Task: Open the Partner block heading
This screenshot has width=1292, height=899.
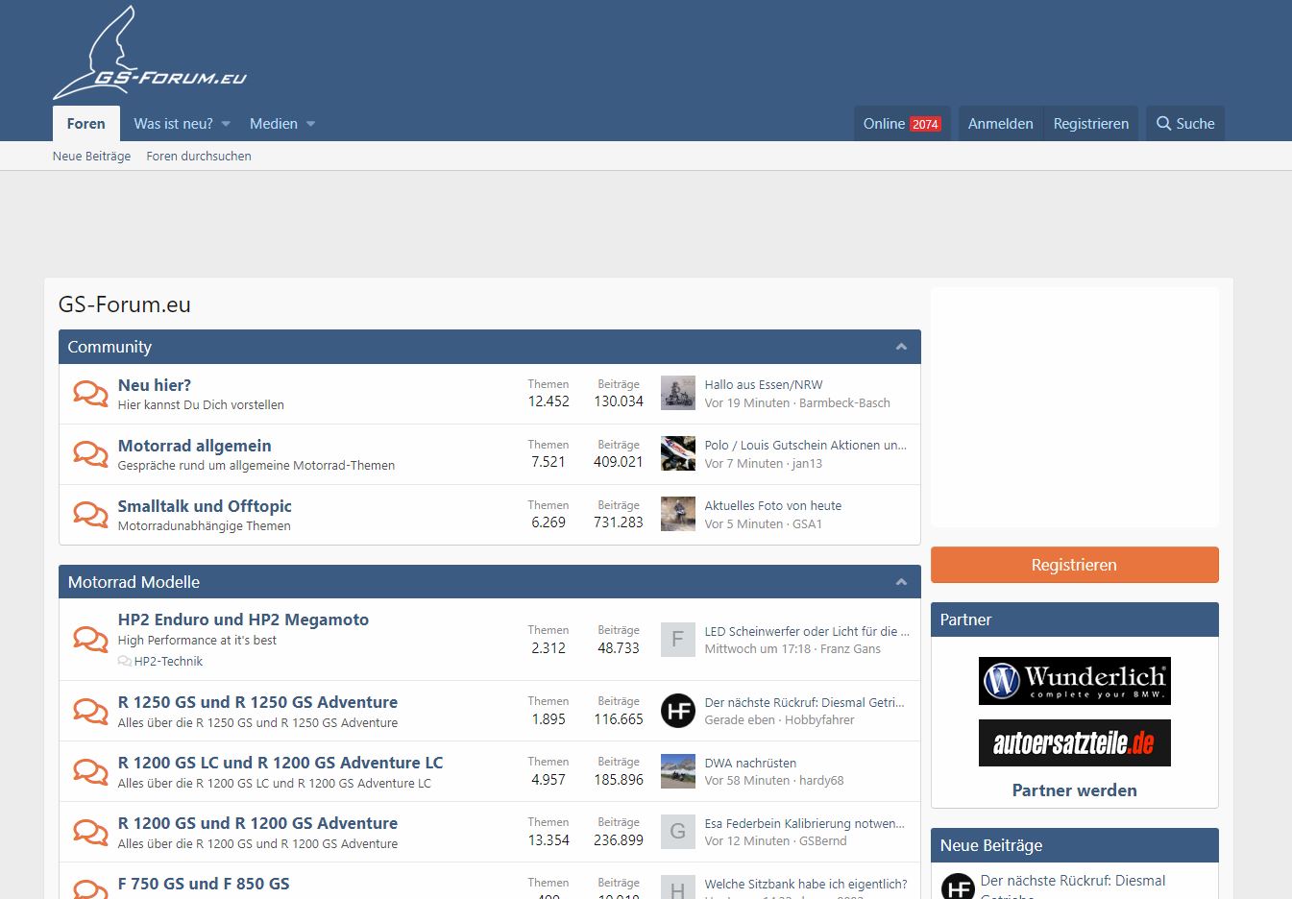Action: (965, 620)
